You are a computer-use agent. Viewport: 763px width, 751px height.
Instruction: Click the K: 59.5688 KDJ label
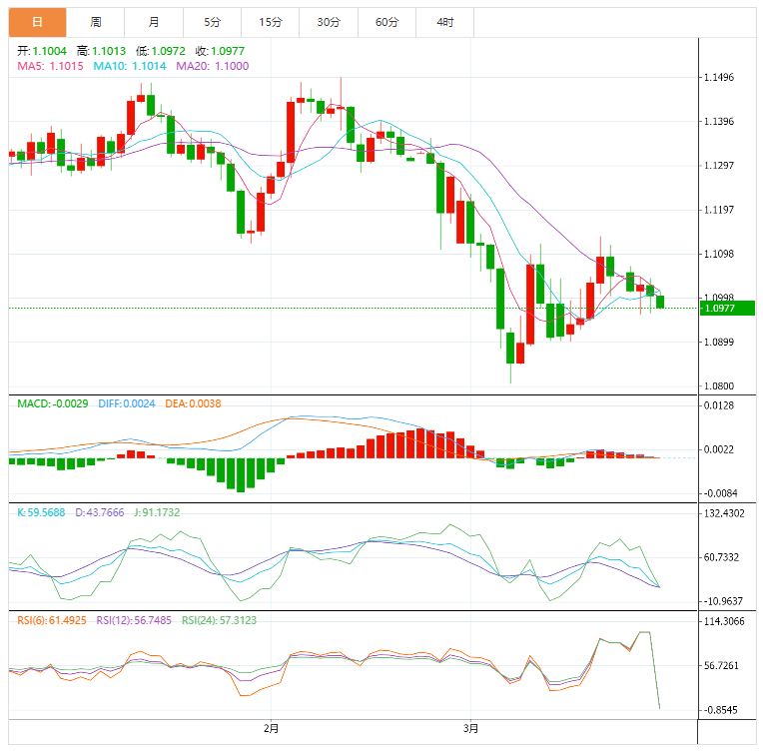click(x=41, y=512)
